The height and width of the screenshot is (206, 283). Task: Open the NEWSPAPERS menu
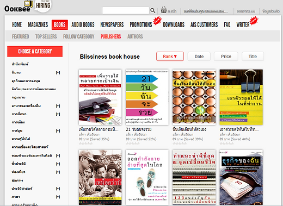click(x=112, y=24)
